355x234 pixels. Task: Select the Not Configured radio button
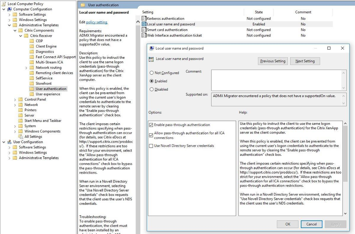click(x=152, y=73)
